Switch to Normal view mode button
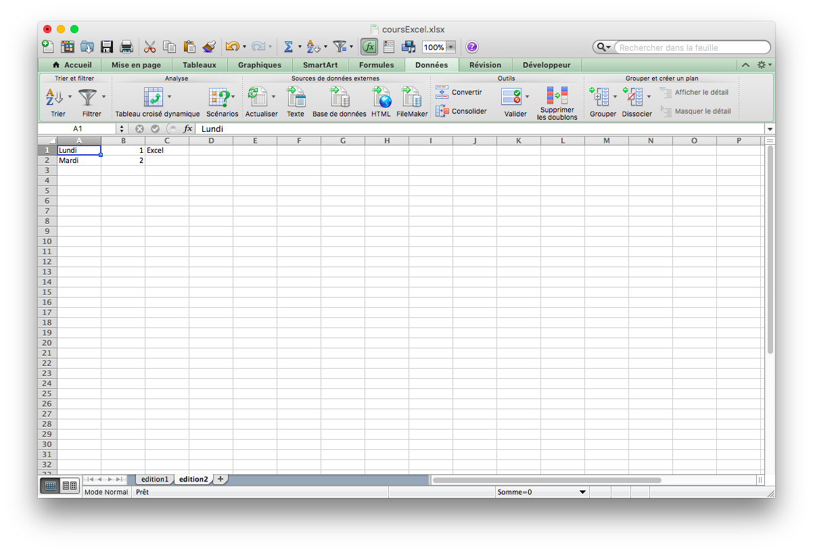The image size is (813, 552). point(50,485)
